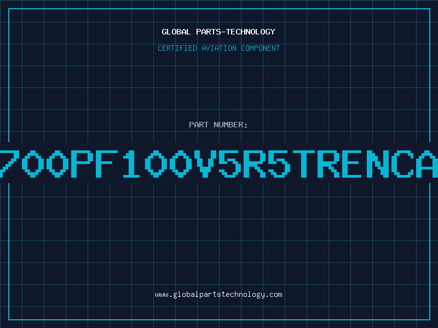Click the PART NUMBER: label

tap(218, 125)
